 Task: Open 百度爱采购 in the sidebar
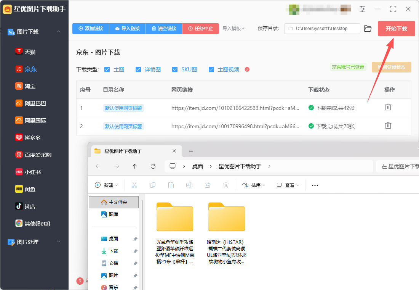(x=34, y=155)
